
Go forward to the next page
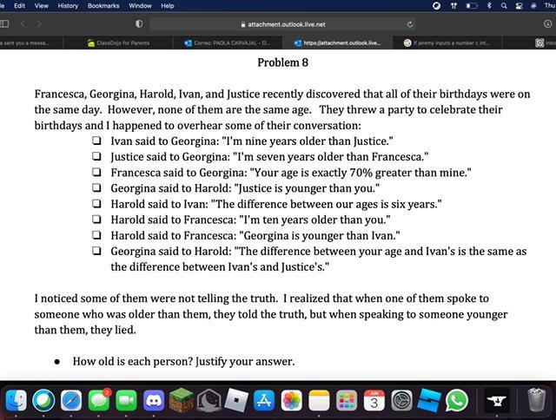38,24
